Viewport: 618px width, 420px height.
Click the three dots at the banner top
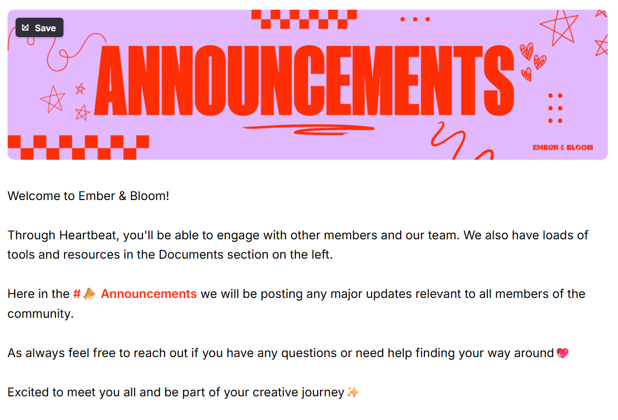pyautogui.click(x=415, y=19)
